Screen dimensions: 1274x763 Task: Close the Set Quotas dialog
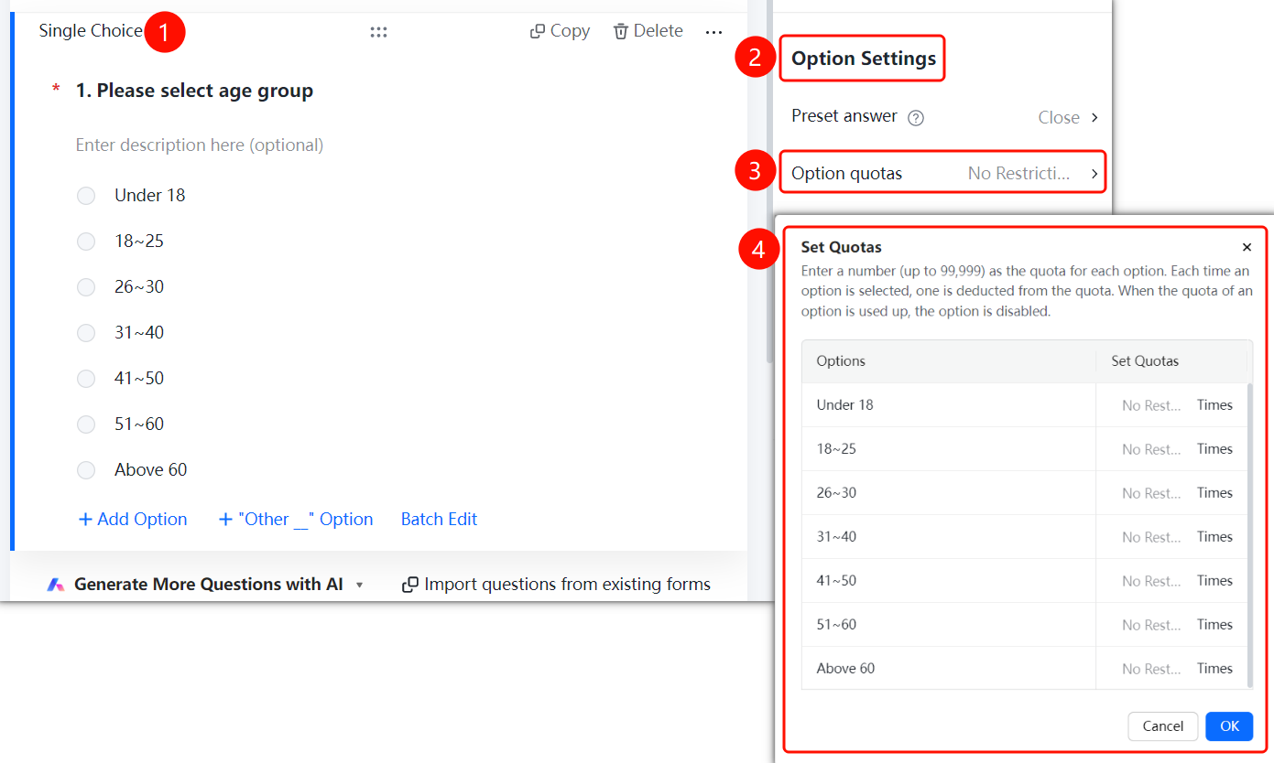point(1247,247)
